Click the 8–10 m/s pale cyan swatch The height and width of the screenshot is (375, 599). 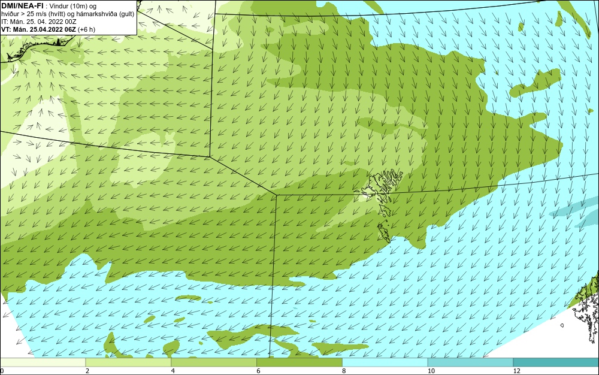point(385,362)
